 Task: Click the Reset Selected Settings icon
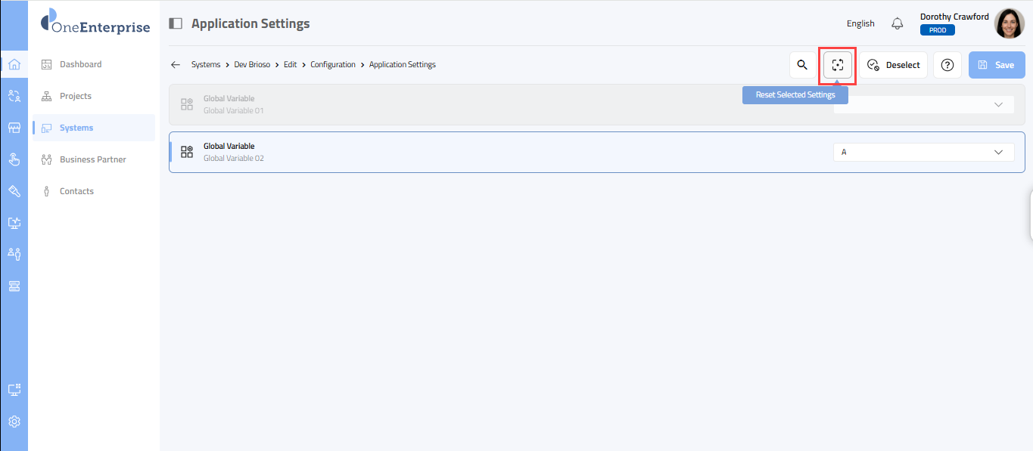(x=838, y=65)
